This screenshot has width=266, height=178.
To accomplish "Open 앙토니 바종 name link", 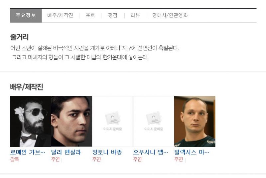I will 107,152.
